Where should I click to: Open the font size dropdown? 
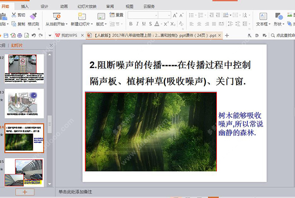tap(169, 15)
